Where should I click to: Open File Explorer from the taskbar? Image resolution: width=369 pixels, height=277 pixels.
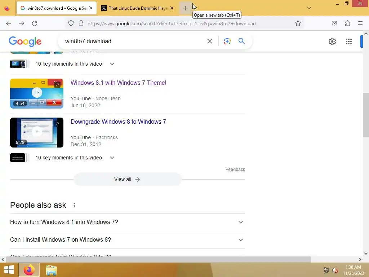[x=51, y=270]
